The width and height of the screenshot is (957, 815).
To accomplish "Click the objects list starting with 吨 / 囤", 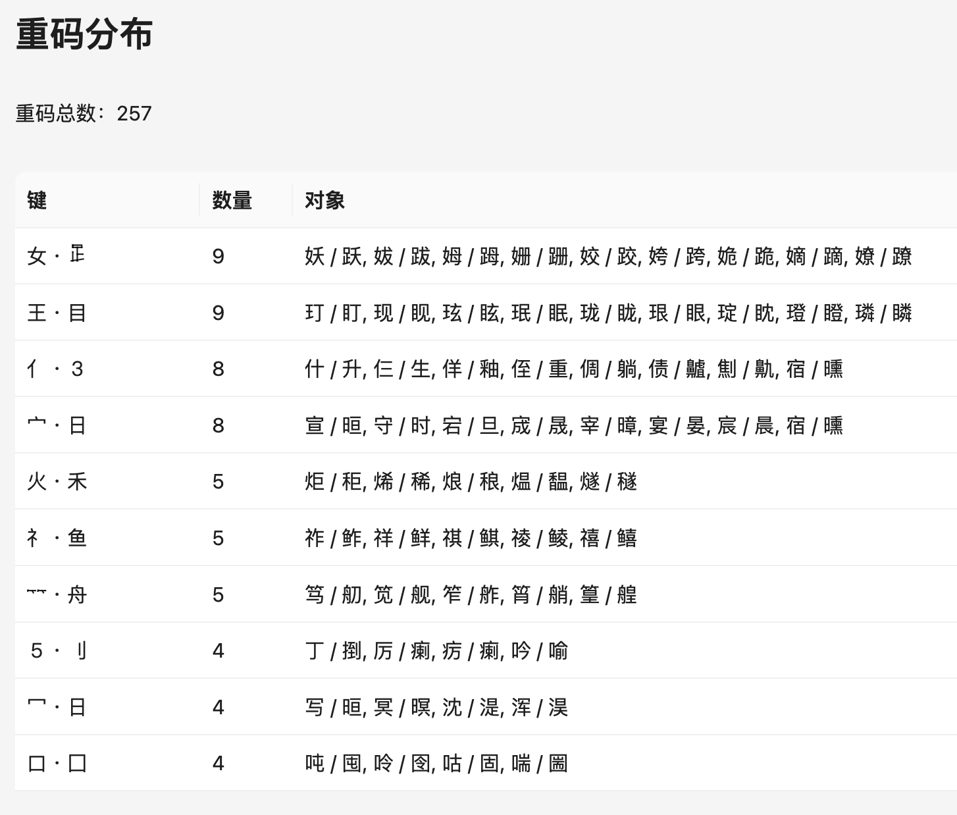I will 436,764.
